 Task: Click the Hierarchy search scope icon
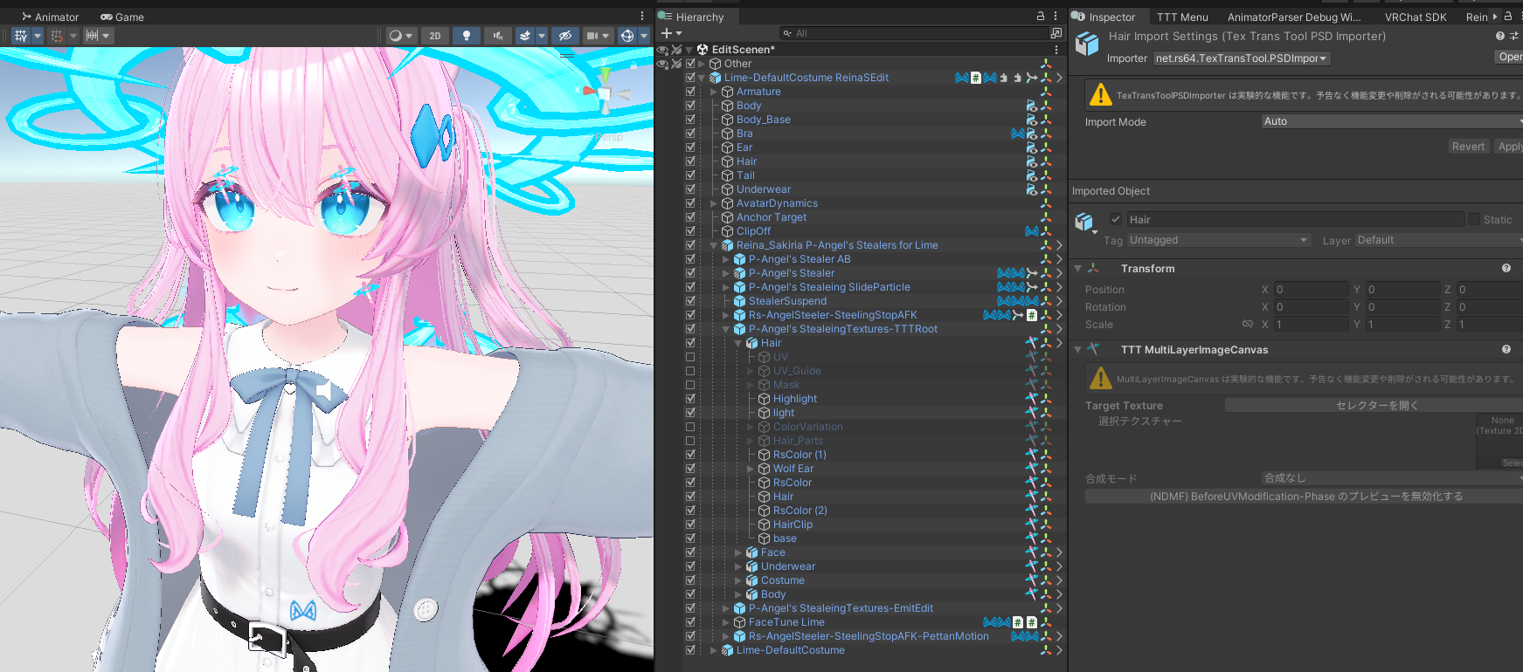pyautogui.click(x=1056, y=33)
